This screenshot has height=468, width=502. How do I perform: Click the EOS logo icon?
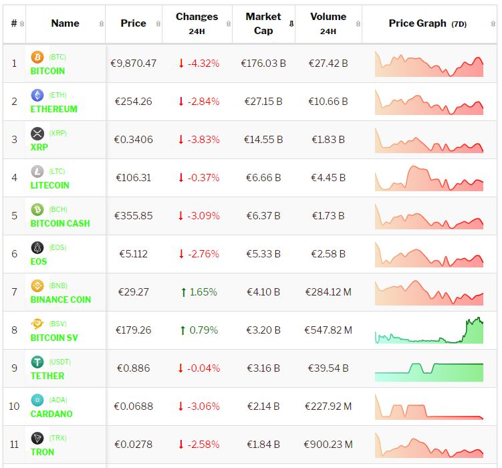(x=37, y=248)
